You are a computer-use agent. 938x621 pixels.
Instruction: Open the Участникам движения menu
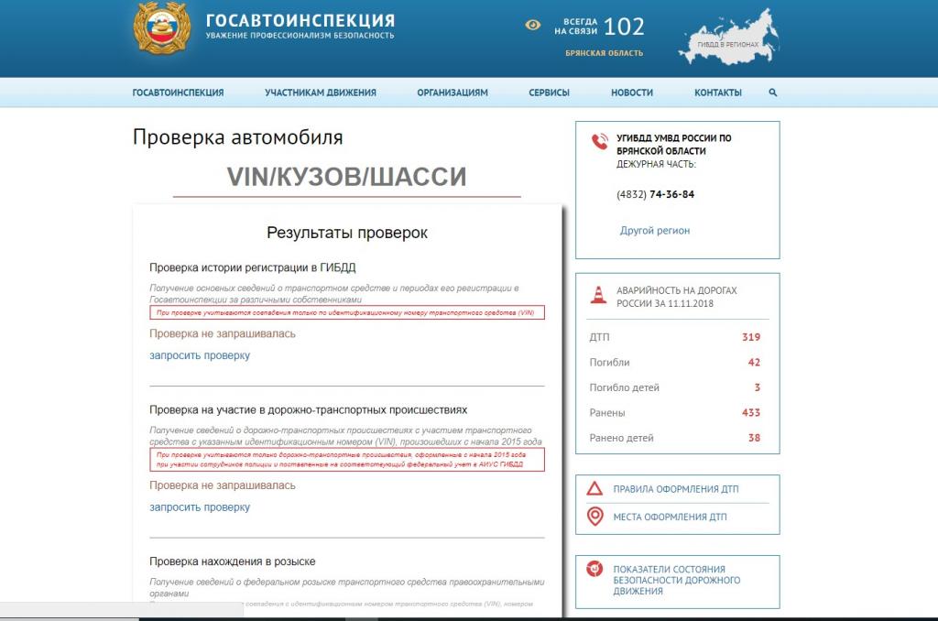click(321, 93)
